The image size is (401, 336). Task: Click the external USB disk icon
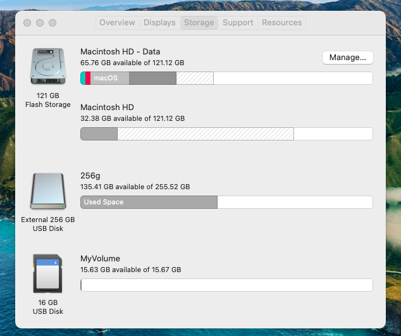48,191
